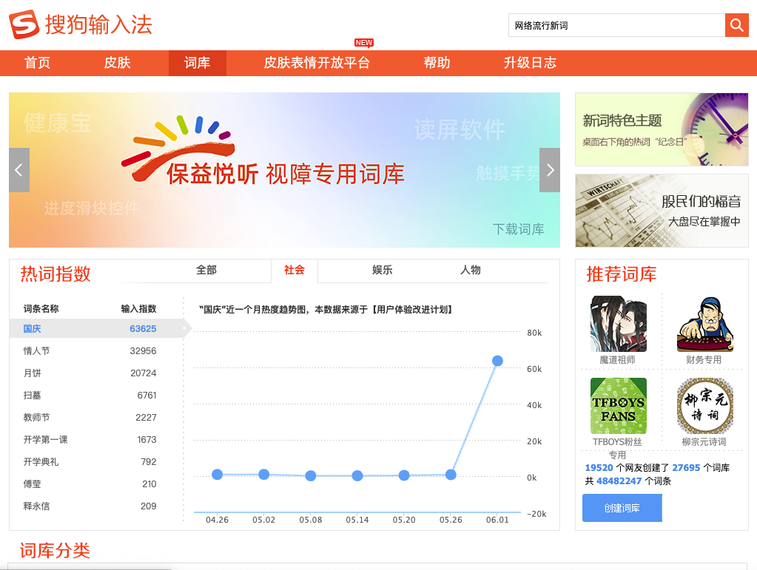
Task: Switch to the 娱乐 hot-word tab
Action: tap(383, 270)
